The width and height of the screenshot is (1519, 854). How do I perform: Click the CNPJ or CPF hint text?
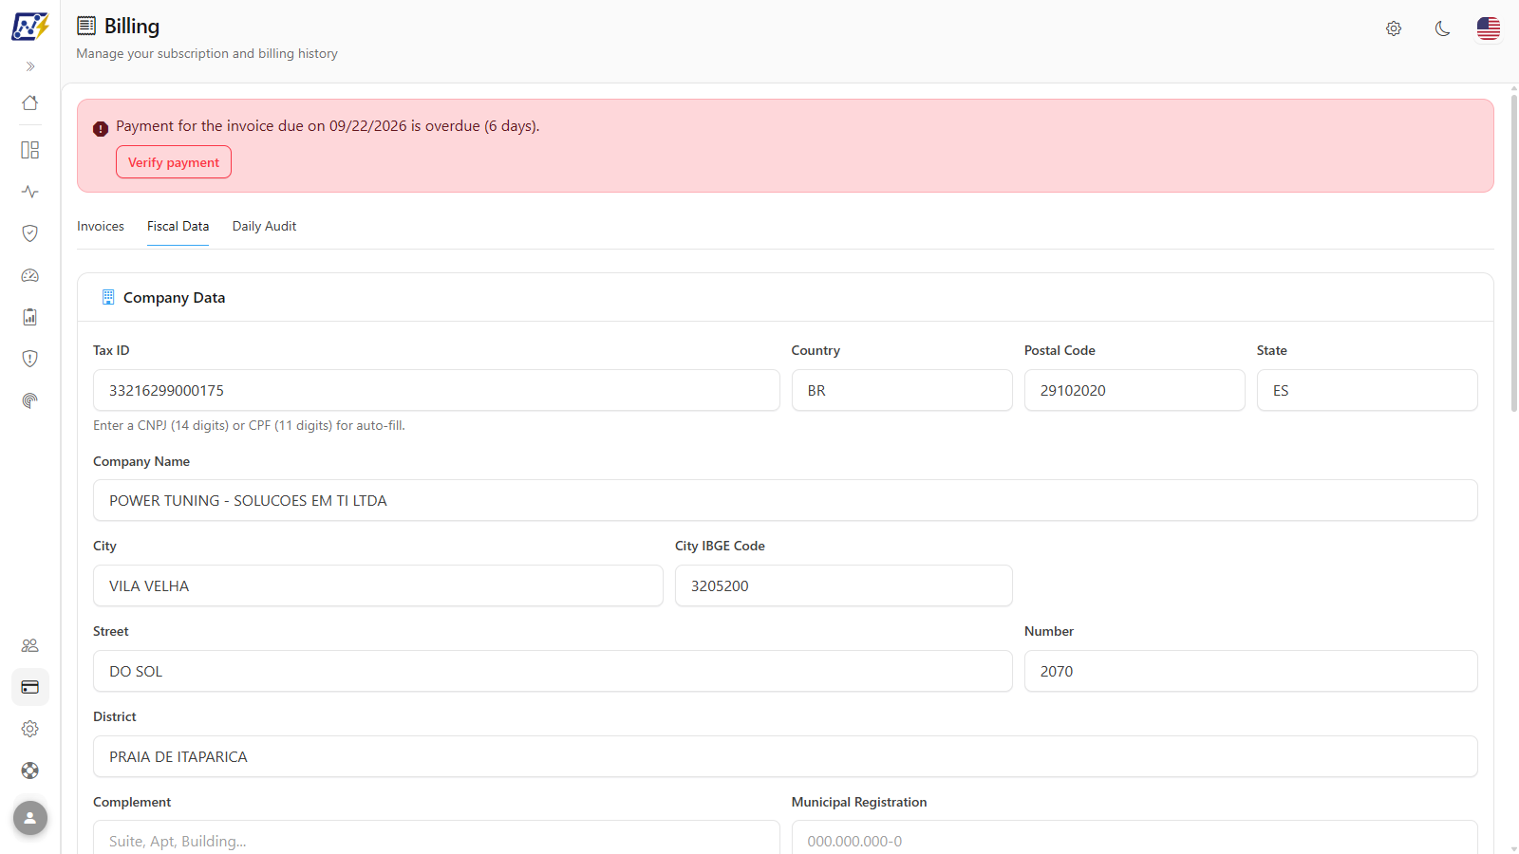[x=249, y=425]
